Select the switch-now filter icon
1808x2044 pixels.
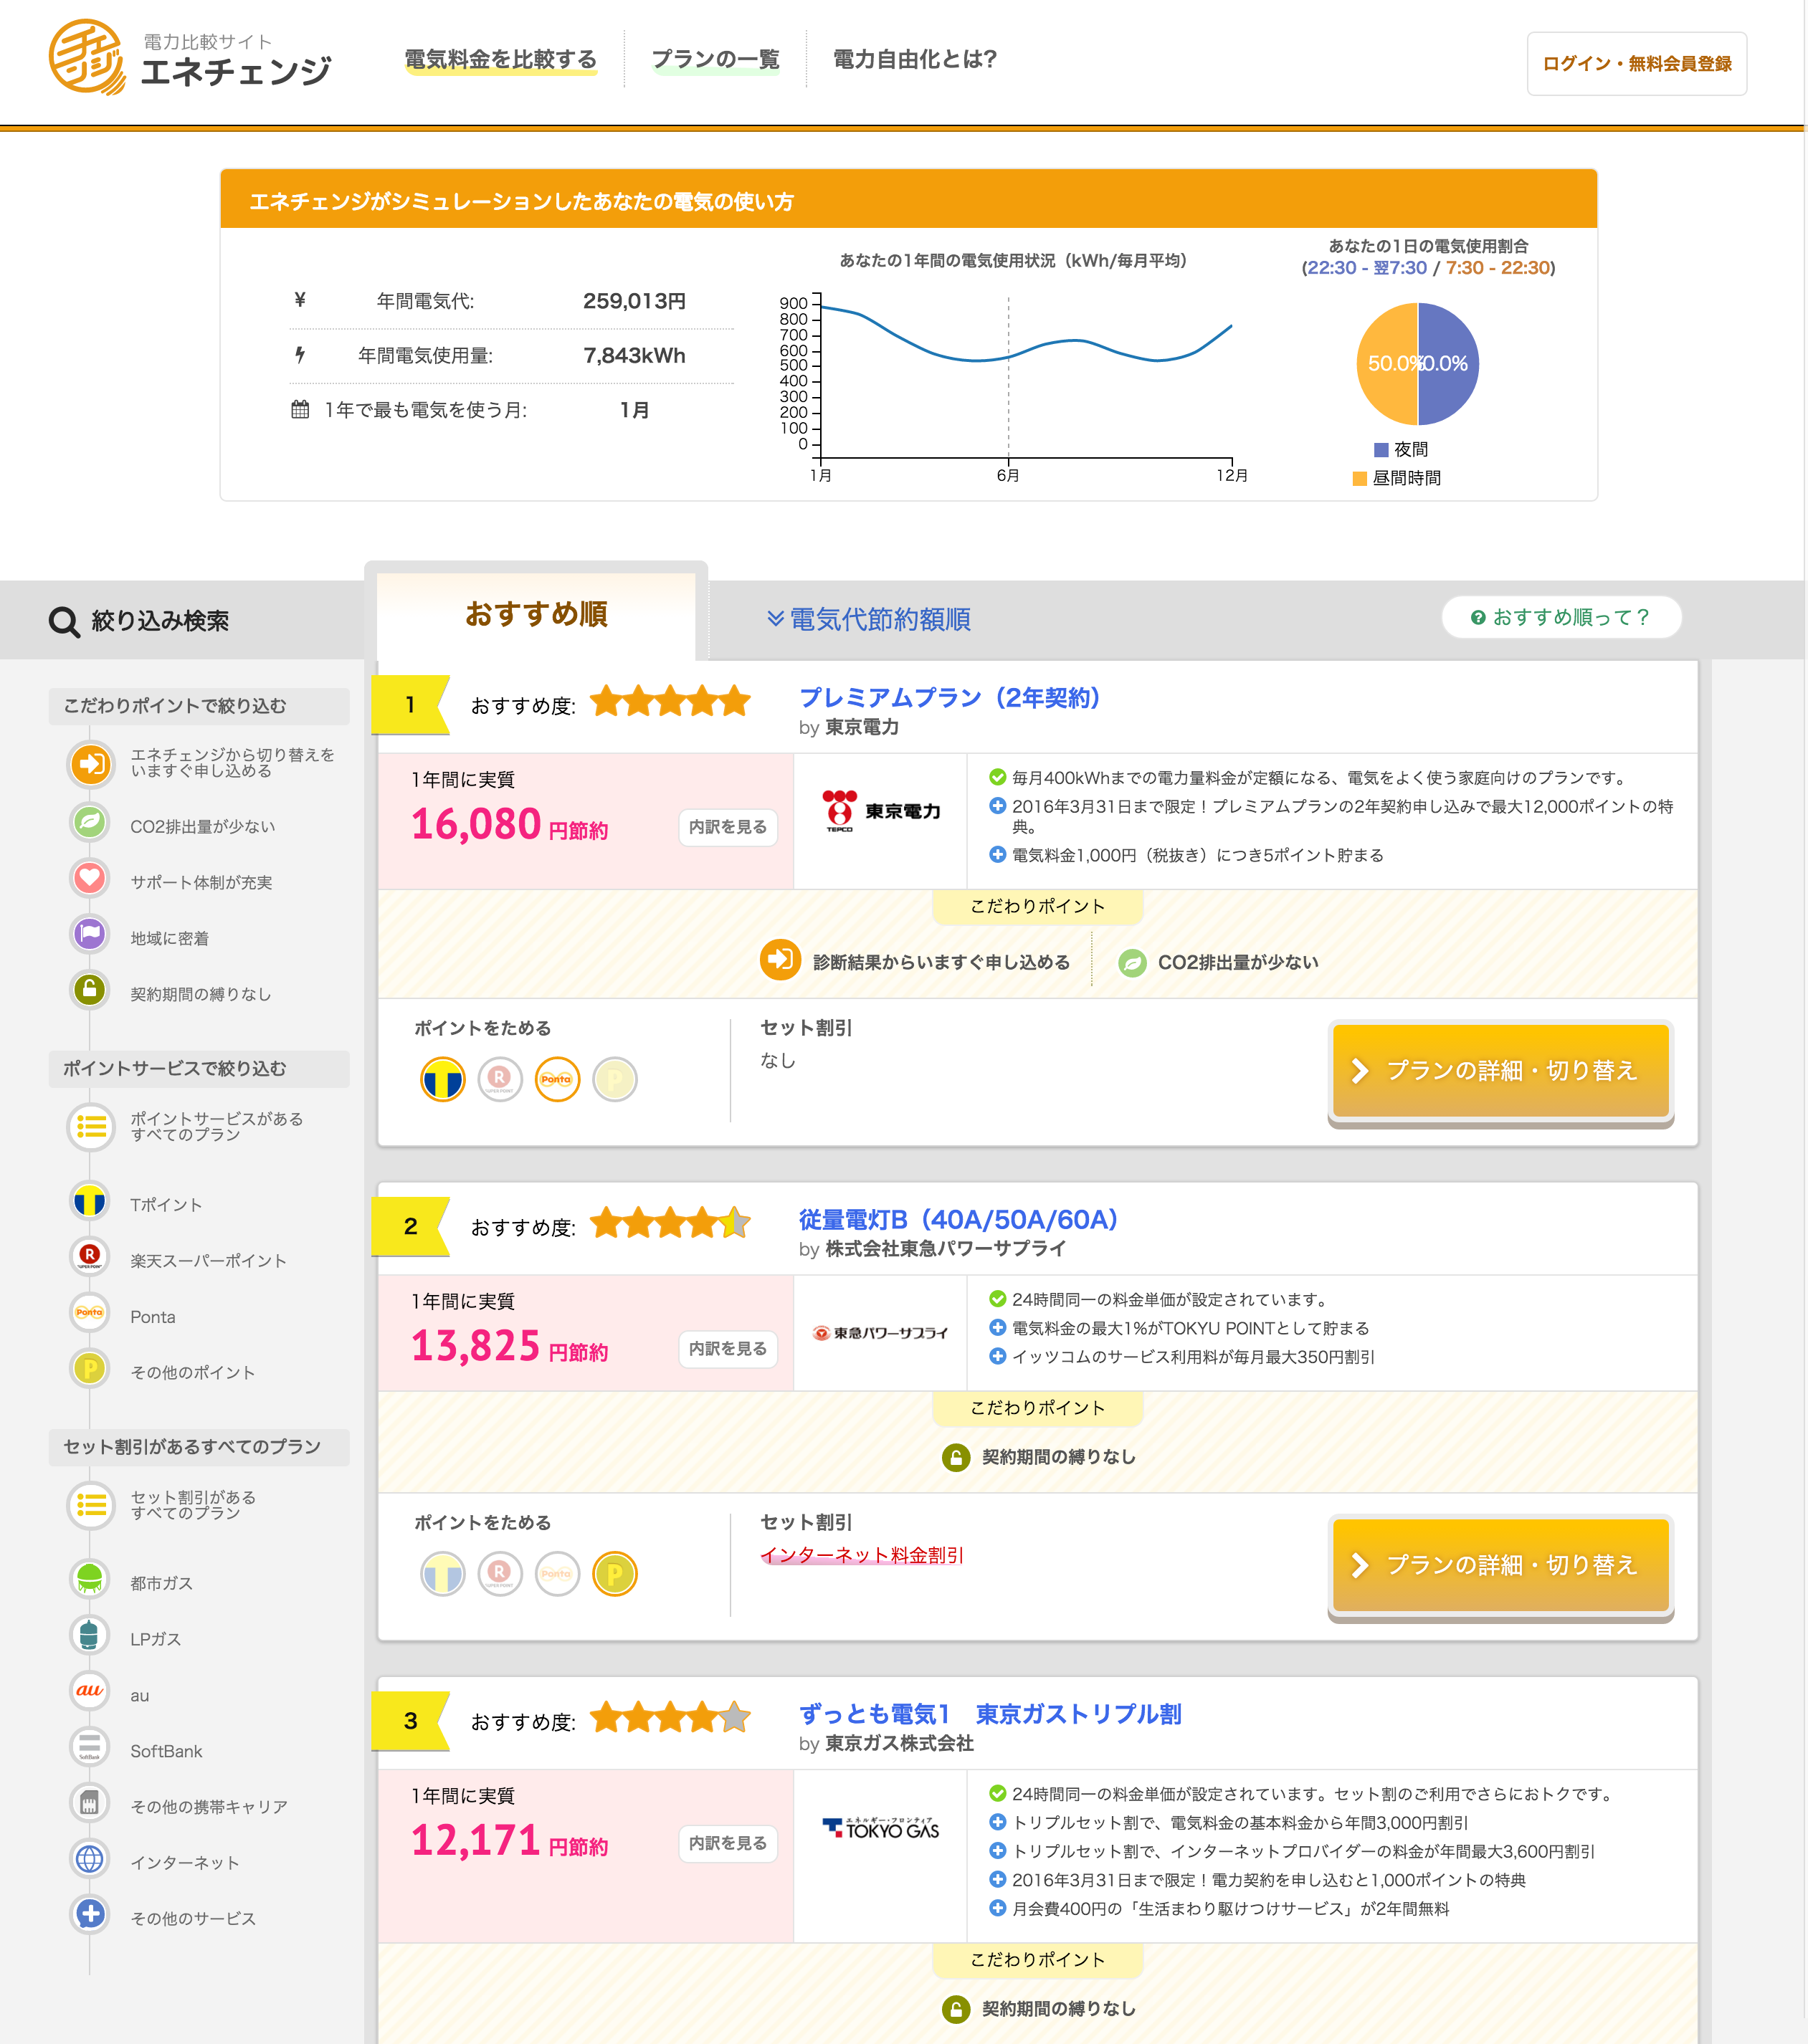(x=90, y=764)
